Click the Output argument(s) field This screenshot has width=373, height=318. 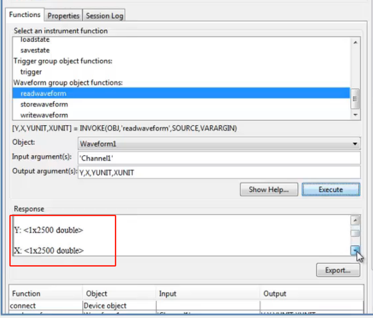[219, 172]
